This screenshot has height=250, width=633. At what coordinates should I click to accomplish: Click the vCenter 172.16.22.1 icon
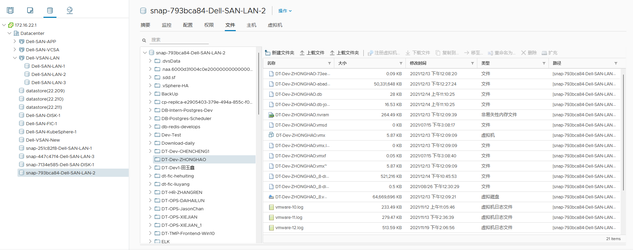pos(11,25)
